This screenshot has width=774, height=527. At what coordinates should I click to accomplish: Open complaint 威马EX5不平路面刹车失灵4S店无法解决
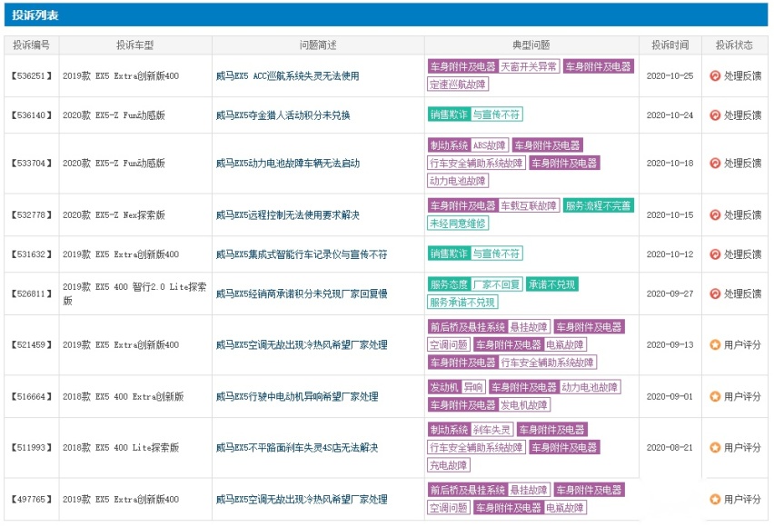tap(297, 448)
